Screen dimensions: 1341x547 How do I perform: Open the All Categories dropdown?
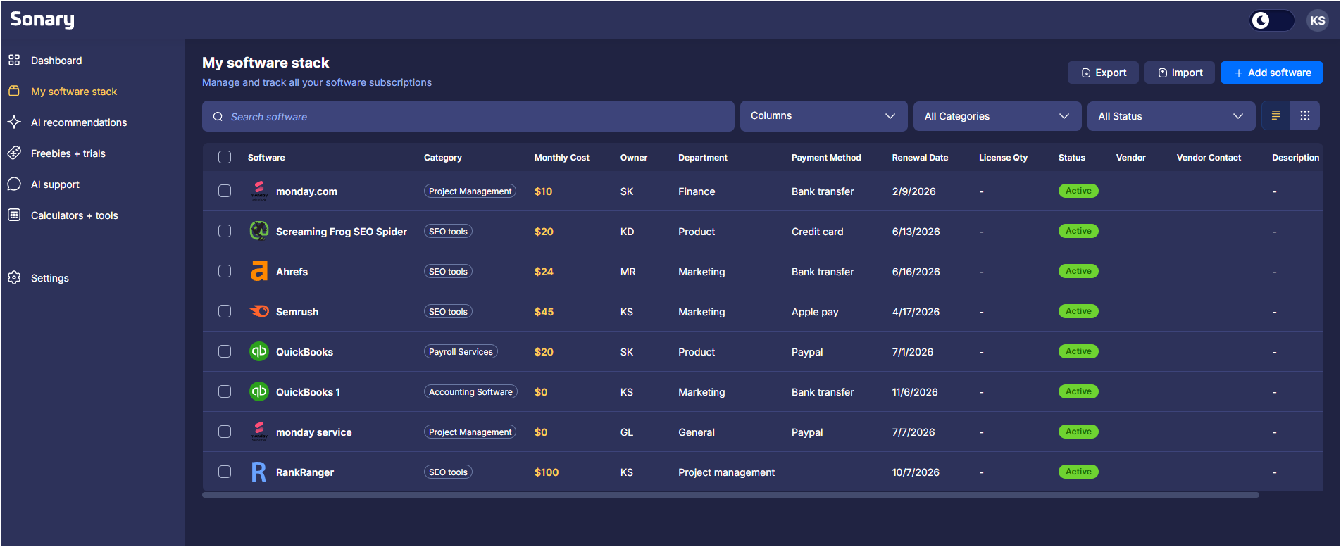(997, 116)
